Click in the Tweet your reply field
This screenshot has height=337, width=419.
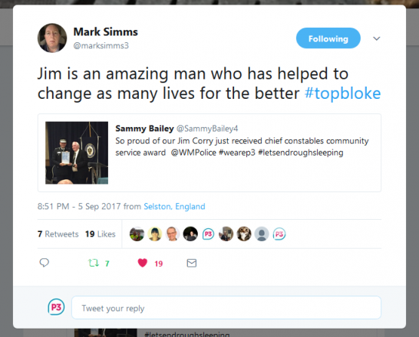point(226,308)
